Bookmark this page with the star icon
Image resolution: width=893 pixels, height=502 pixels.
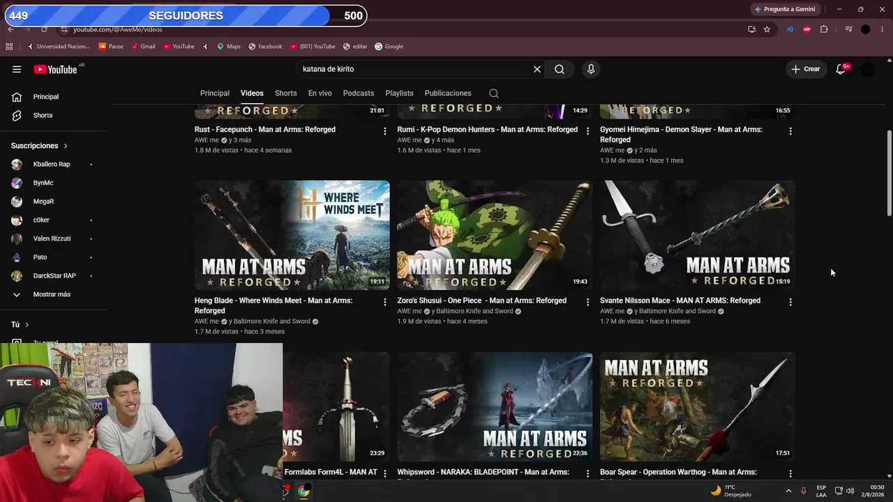[767, 29]
